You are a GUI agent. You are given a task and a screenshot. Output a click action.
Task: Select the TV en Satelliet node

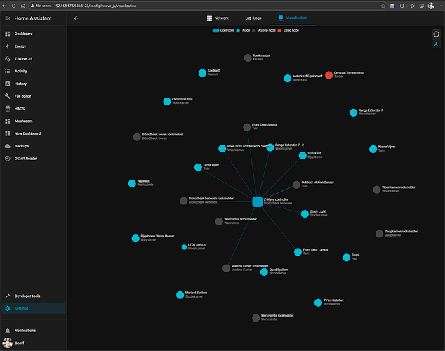click(318, 303)
